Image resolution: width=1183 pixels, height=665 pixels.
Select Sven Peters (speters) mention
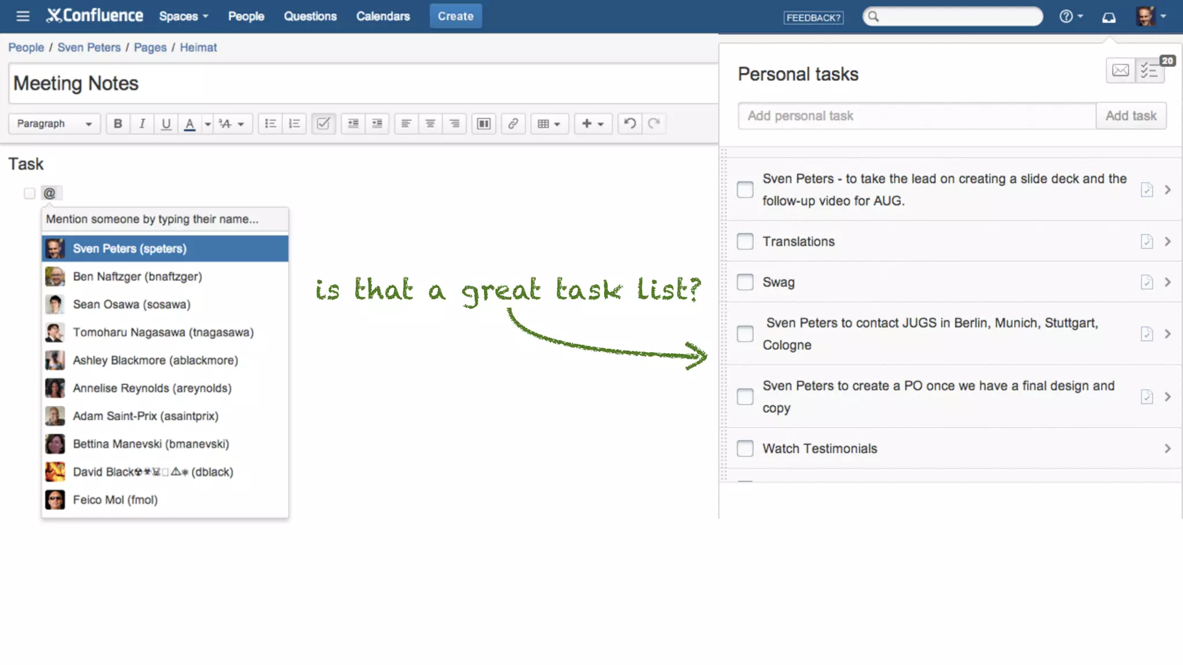[165, 248]
